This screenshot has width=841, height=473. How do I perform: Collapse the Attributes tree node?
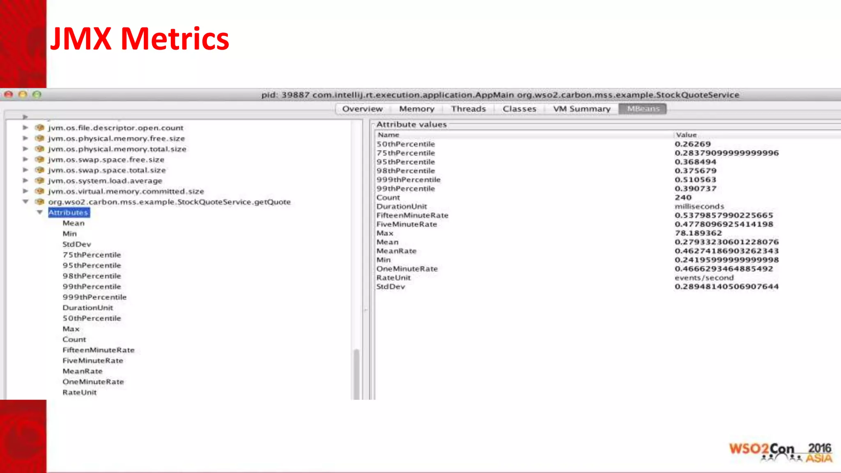[40, 212]
